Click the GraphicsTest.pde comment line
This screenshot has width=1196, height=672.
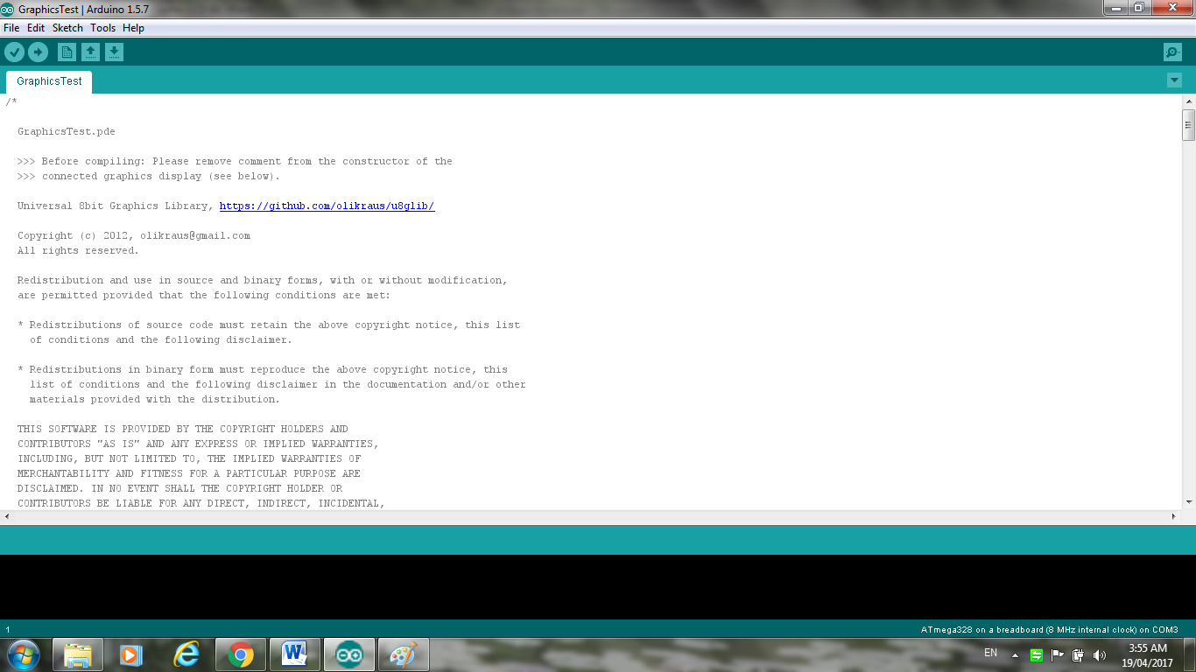67,132
